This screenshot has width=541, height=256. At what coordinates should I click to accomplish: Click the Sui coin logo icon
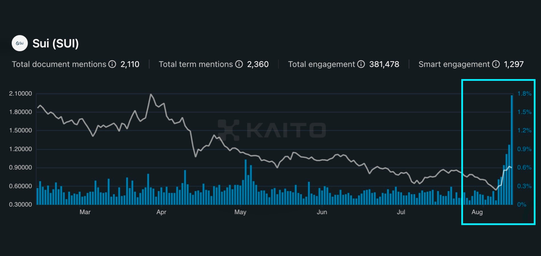[x=20, y=43]
